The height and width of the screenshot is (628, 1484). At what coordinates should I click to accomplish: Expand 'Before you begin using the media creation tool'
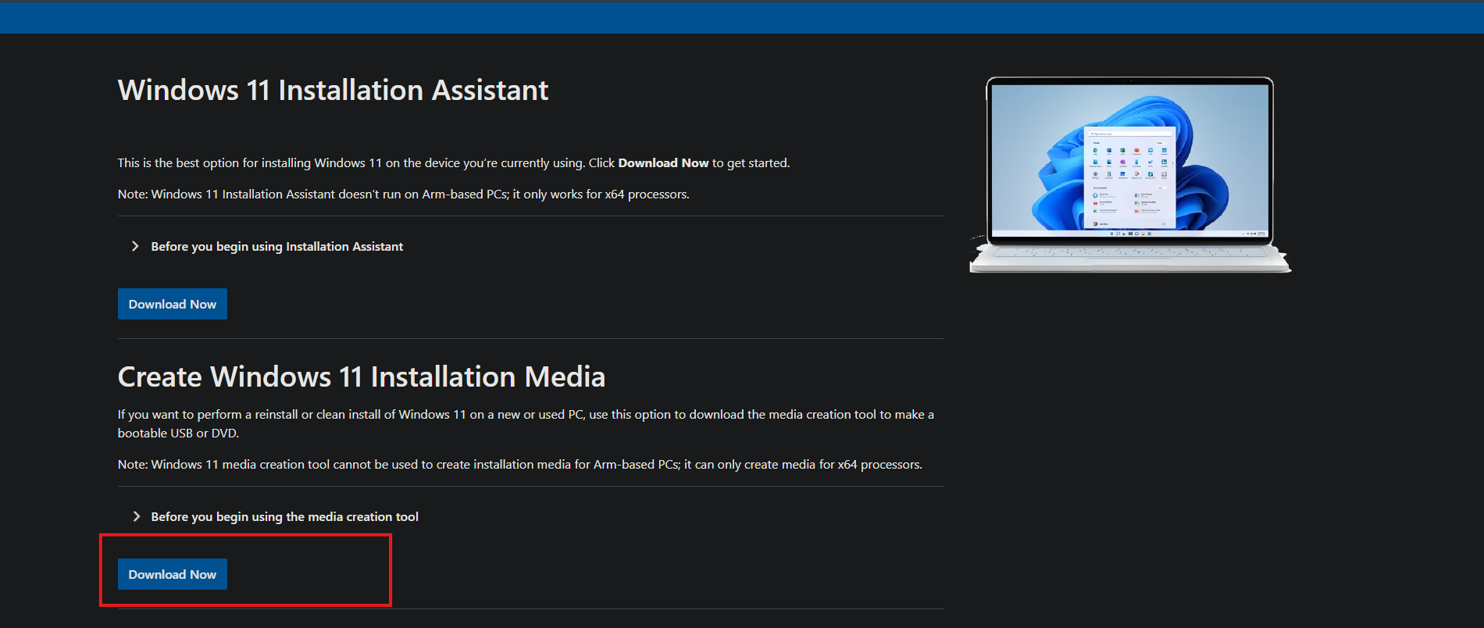pyautogui.click(x=284, y=516)
